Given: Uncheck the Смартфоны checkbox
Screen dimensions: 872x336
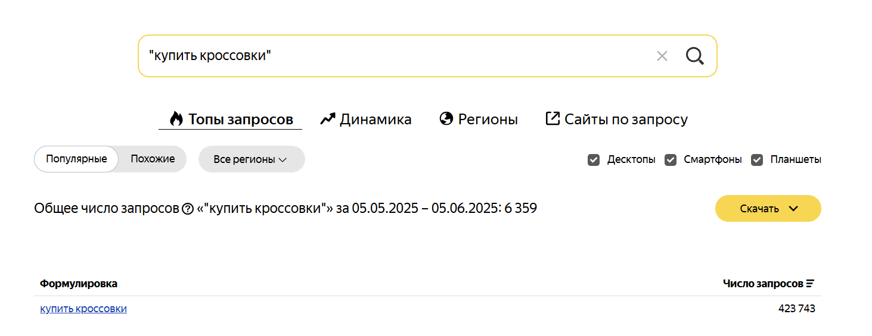Looking at the screenshot, I should (671, 160).
